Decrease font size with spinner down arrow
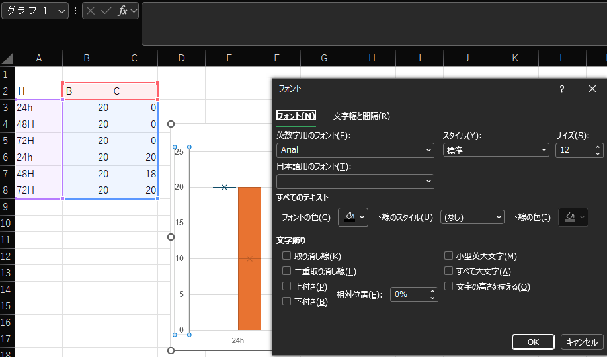The height and width of the screenshot is (357, 607). [x=598, y=153]
